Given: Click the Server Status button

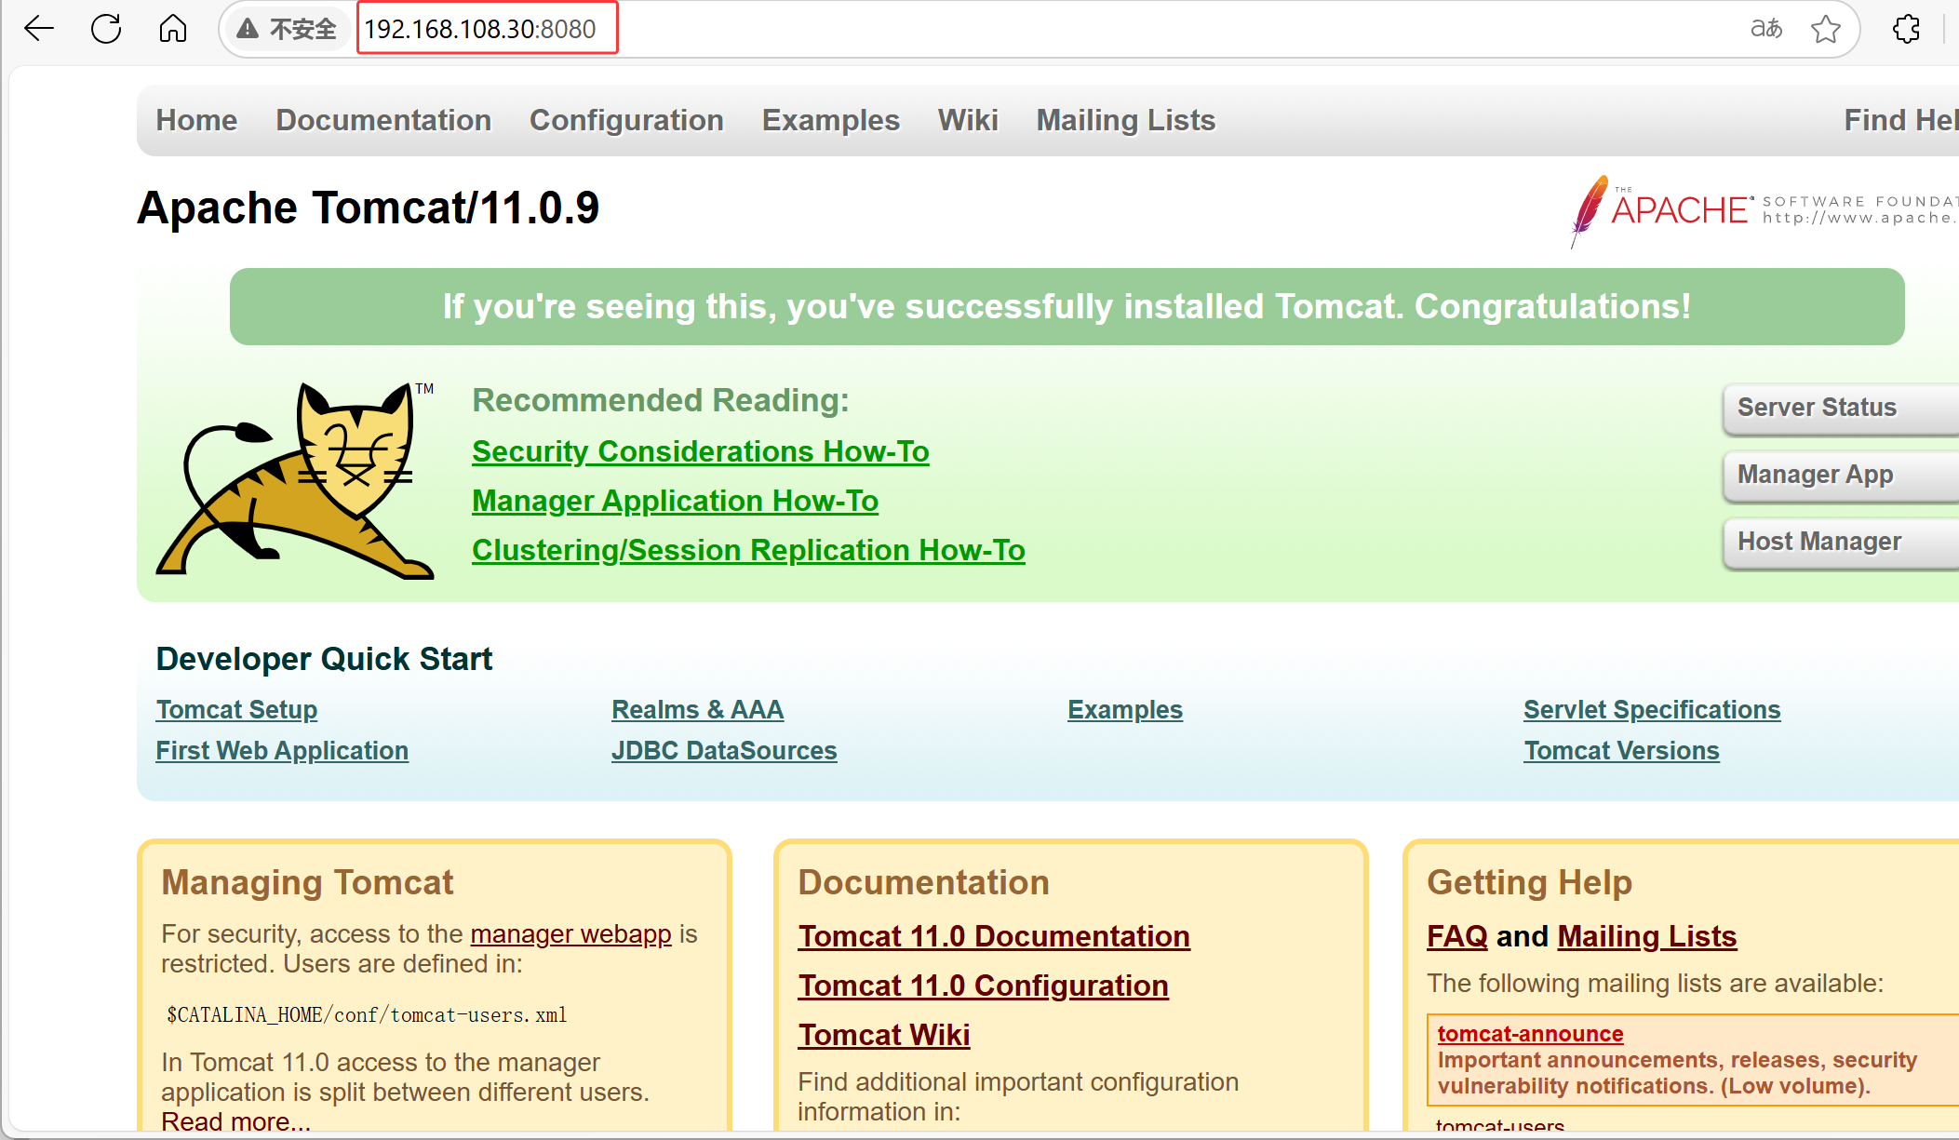Looking at the screenshot, I should point(1841,408).
